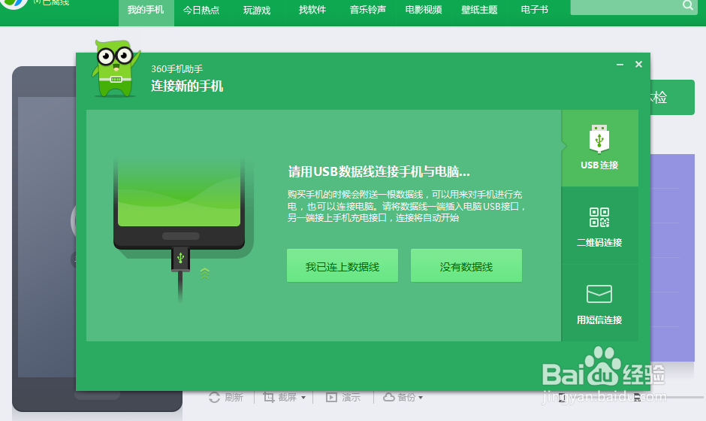Choose 用短信连接 envelope option
The height and width of the screenshot is (421, 706).
click(x=600, y=304)
